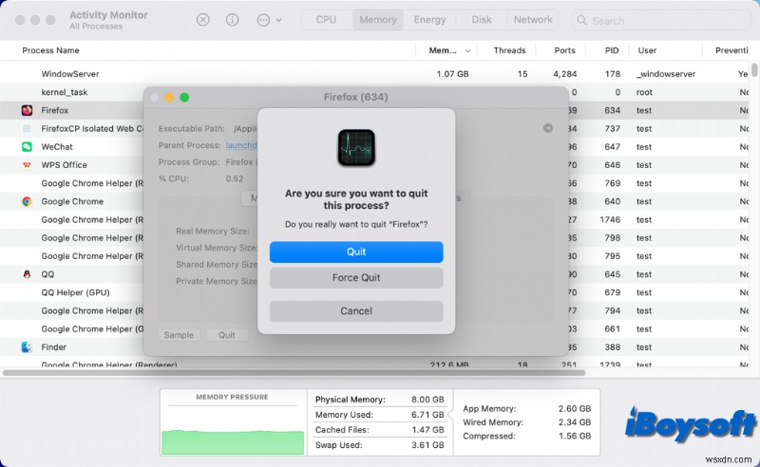Click the Activity Monitor icon in dialog
This screenshot has height=467, width=760.
[x=356, y=148]
